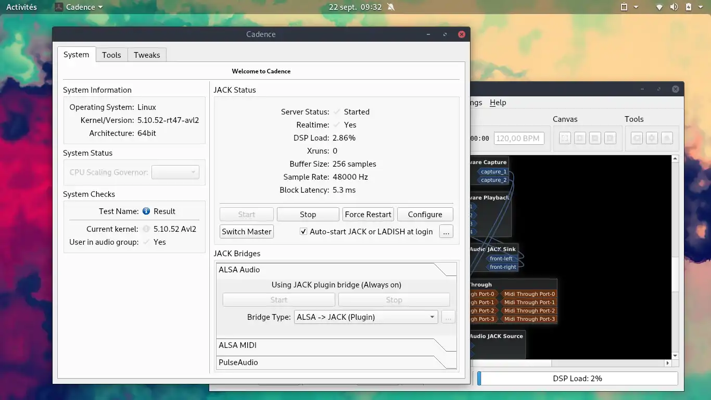Click the first icon in the Tools group
This screenshot has height=400, width=711.
[x=636, y=138]
